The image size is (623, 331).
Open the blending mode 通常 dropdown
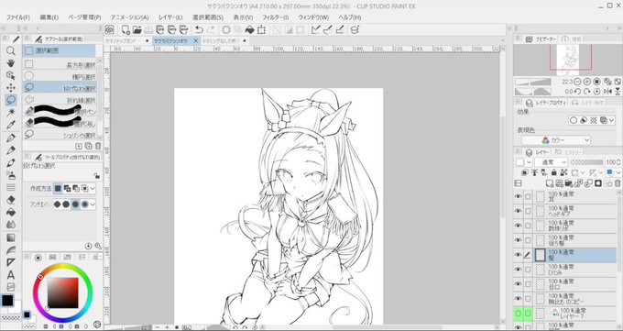(552, 162)
